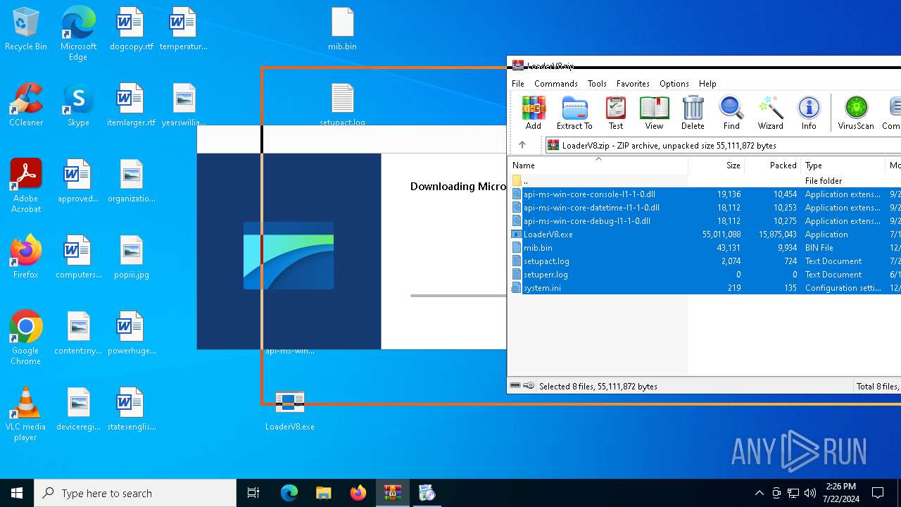Click the Adobe Acrobat desktop shortcut
The height and width of the screenshot is (507, 901).
(26, 186)
